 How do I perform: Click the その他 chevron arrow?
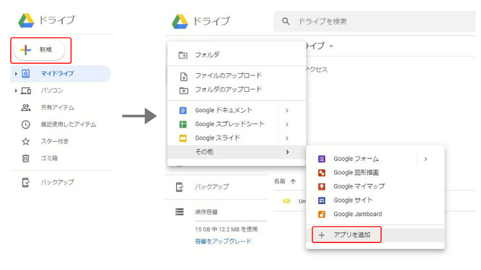coord(287,152)
